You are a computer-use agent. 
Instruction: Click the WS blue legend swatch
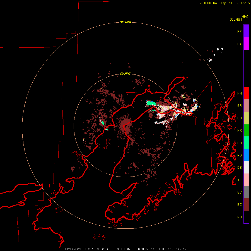click(246, 155)
